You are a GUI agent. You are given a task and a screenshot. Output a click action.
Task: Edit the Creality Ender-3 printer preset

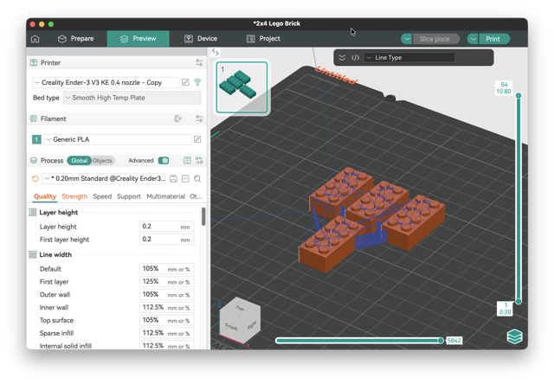pyautogui.click(x=185, y=82)
